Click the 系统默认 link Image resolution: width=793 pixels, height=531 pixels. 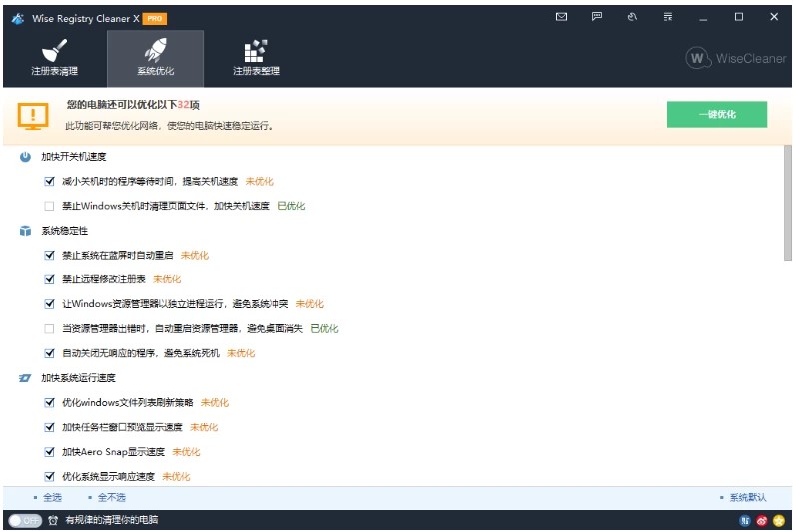(x=747, y=497)
